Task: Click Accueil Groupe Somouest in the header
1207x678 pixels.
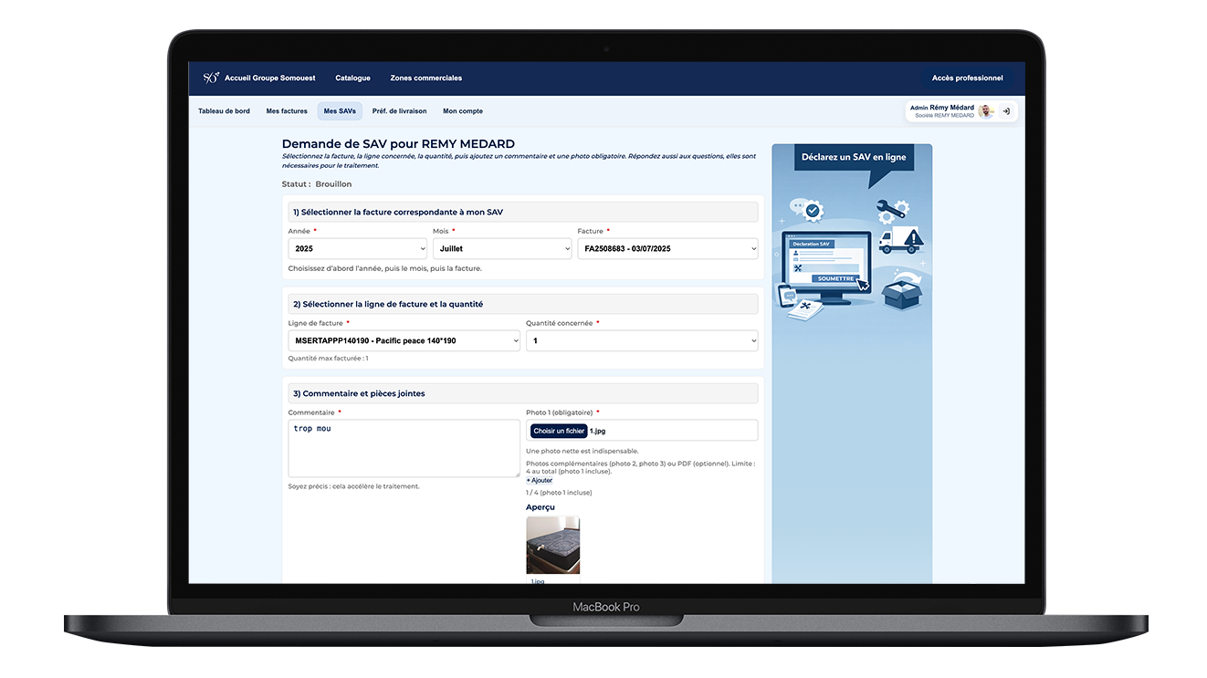Action: point(270,78)
